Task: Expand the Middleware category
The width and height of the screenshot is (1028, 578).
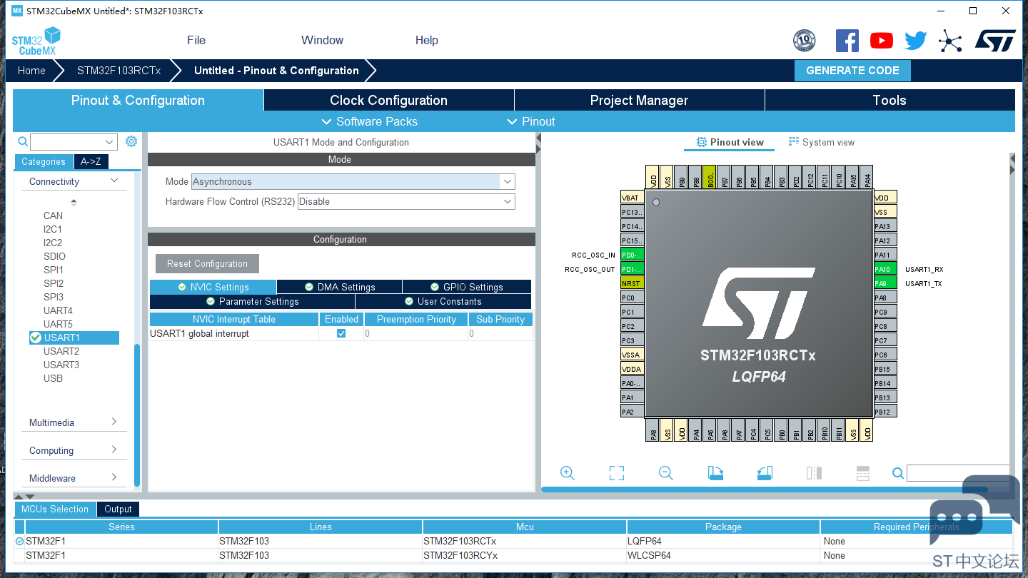Action: click(114, 478)
